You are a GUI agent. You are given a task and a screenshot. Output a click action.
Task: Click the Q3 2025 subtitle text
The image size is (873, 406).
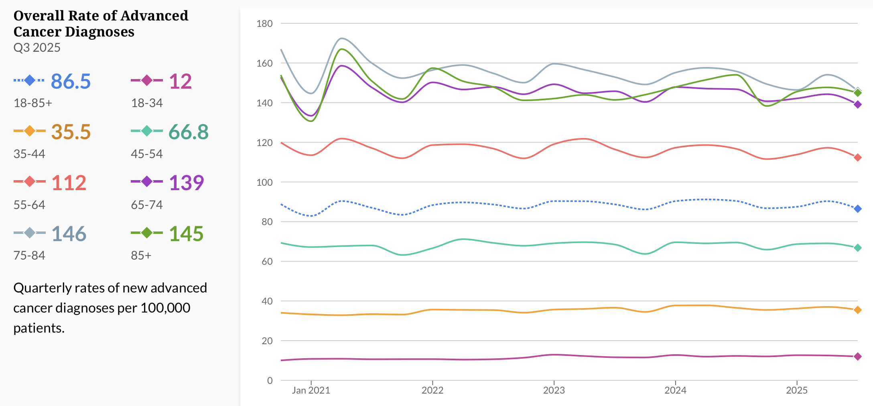[x=37, y=48]
